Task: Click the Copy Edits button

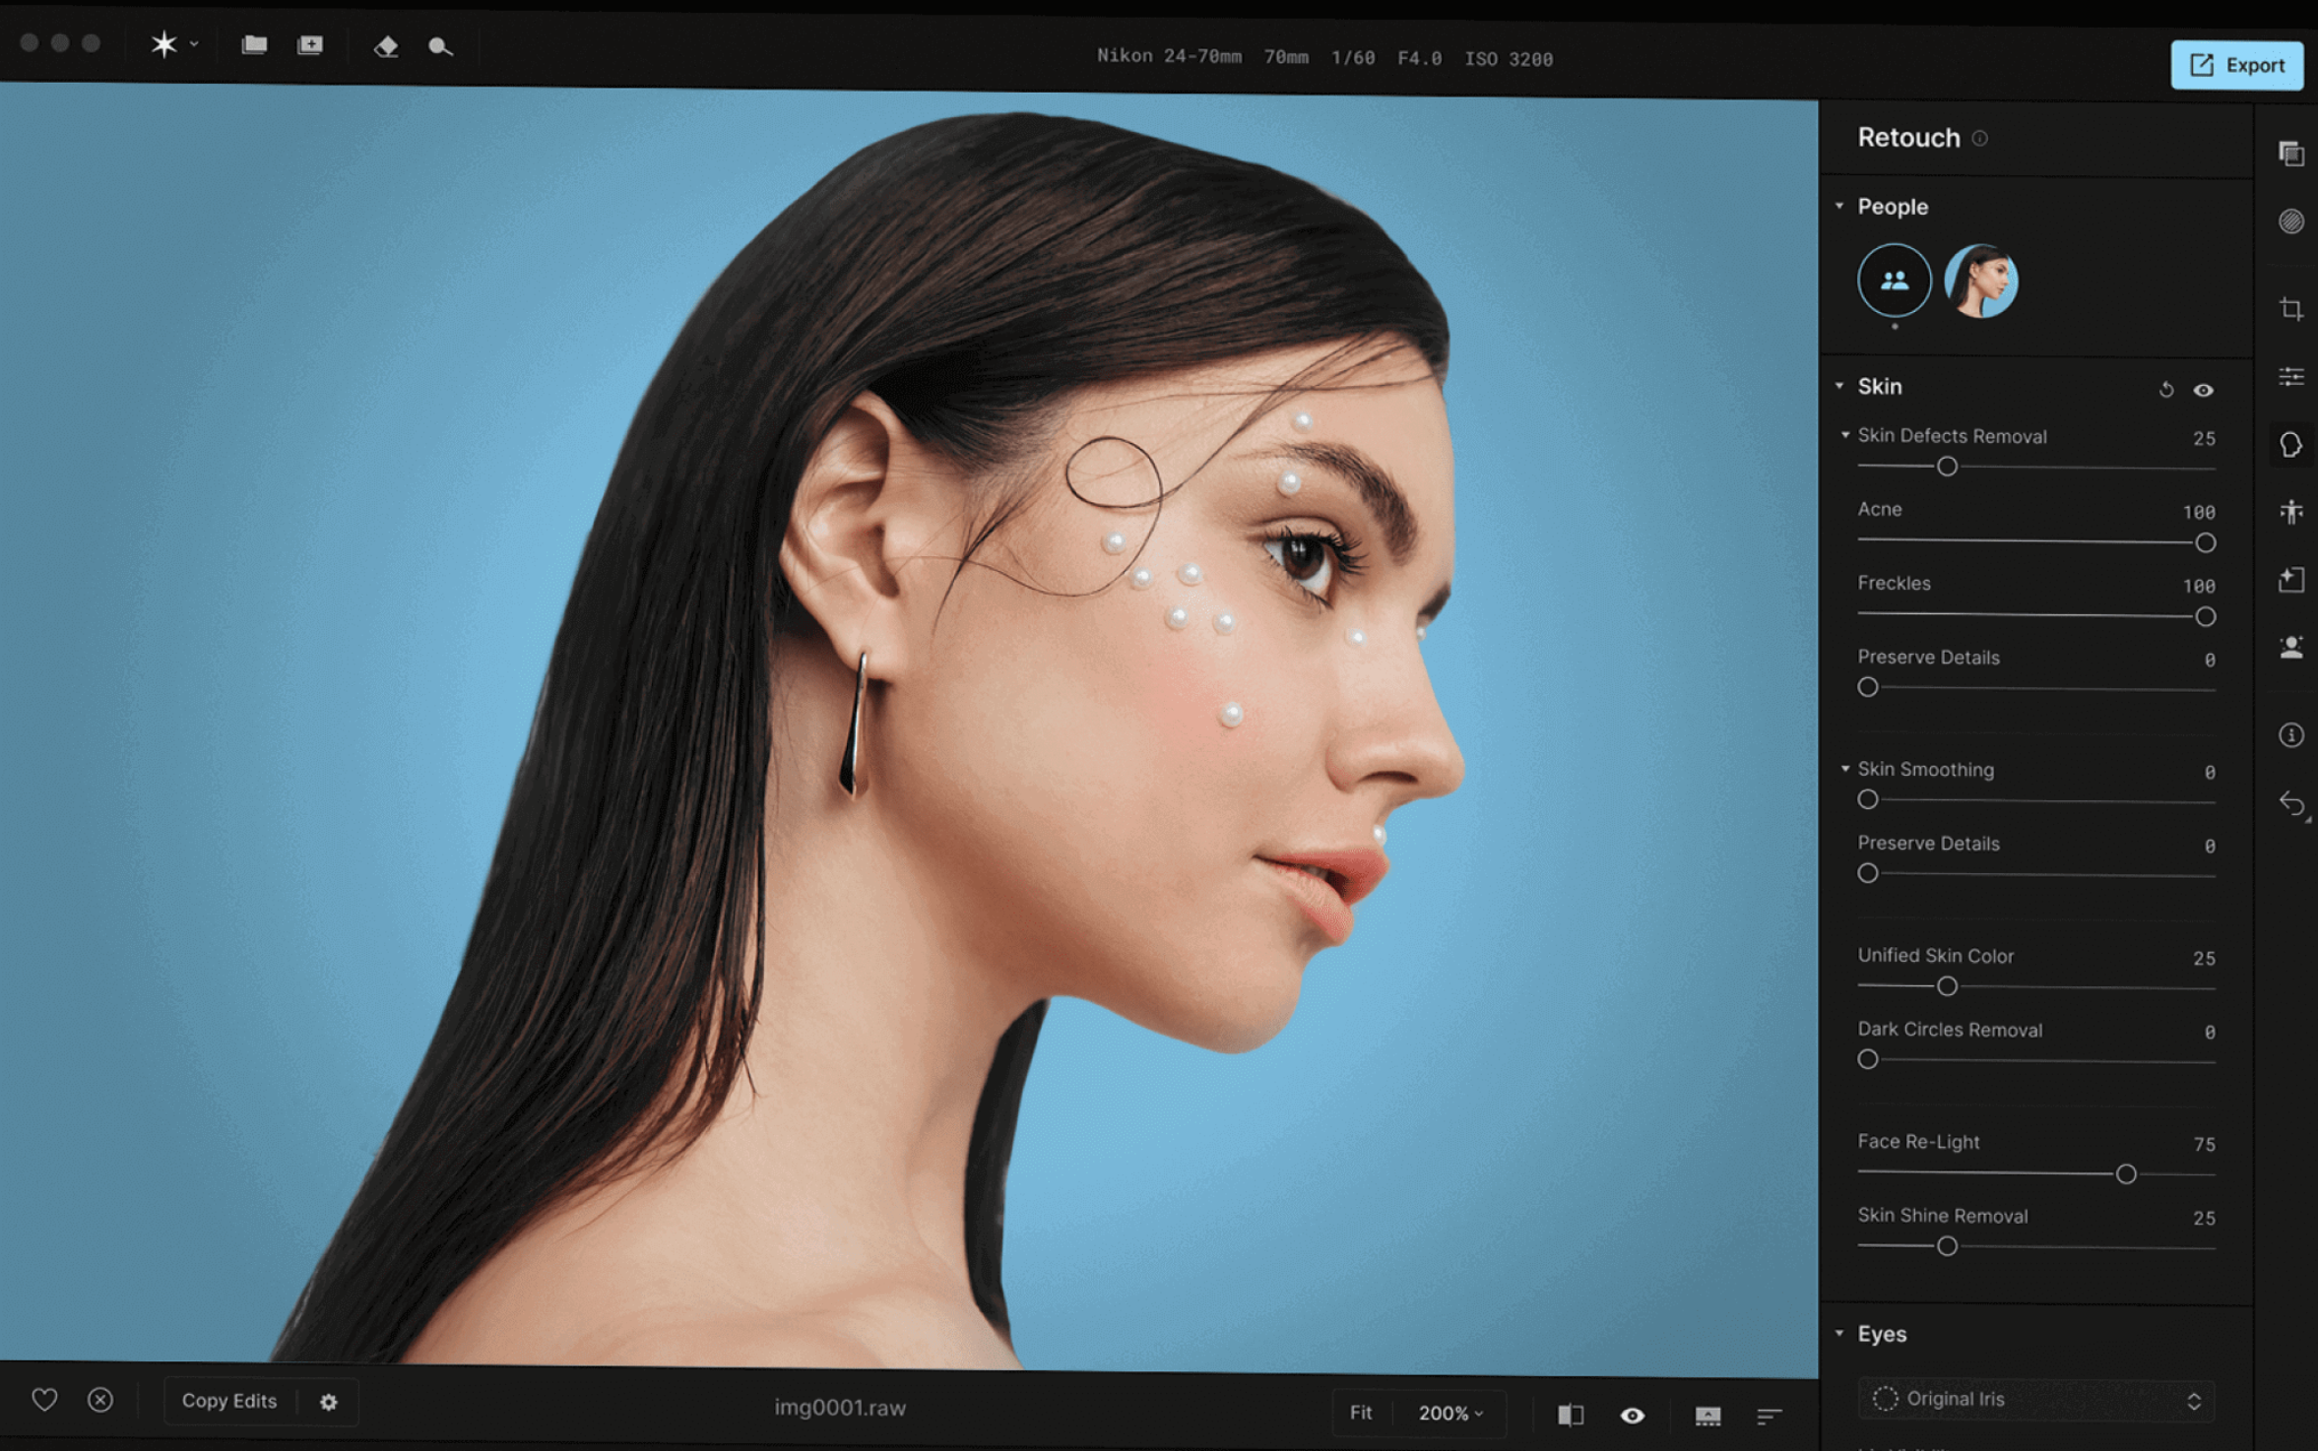Action: [229, 1401]
